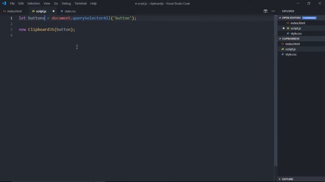Open the editor more actions ellipsis

tap(273, 11)
